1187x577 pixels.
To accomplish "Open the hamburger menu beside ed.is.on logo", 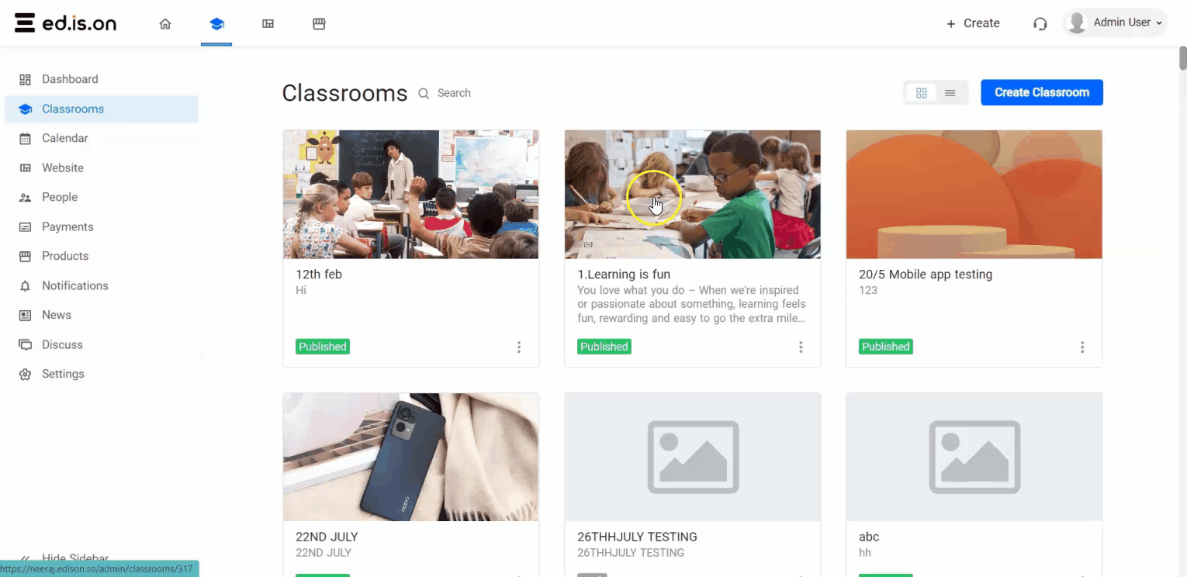I will pos(25,23).
